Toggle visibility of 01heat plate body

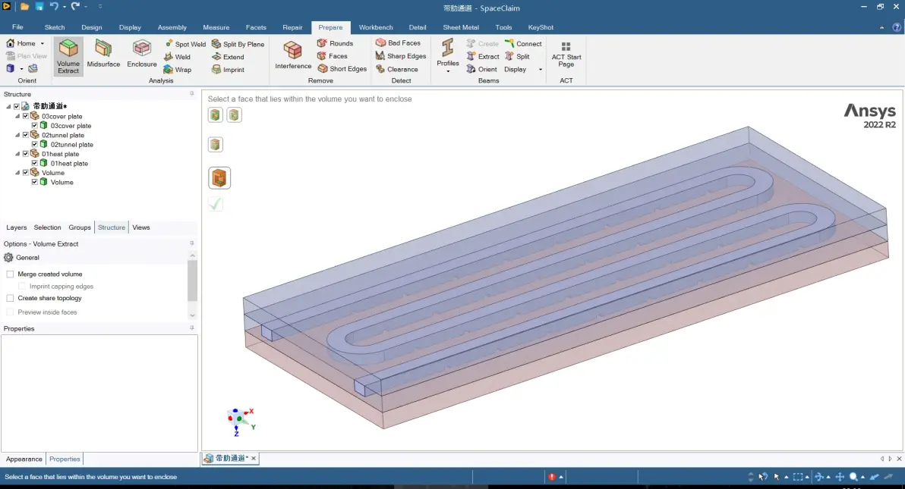click(35, 163)
